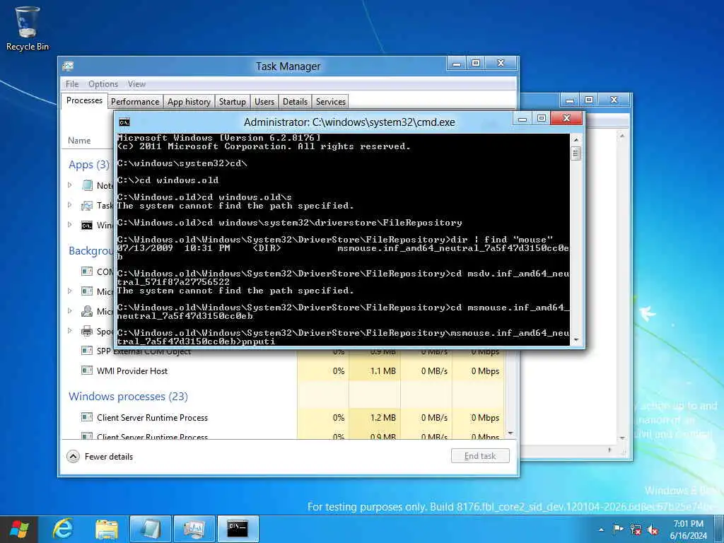Open the Recycle Bin desktop icon
The image size is (724, 543).
coord(28,28)
